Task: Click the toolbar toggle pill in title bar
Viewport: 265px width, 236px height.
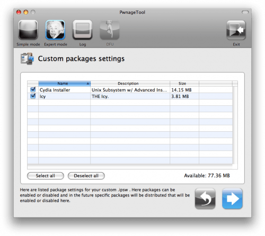Action: [245, 12]
